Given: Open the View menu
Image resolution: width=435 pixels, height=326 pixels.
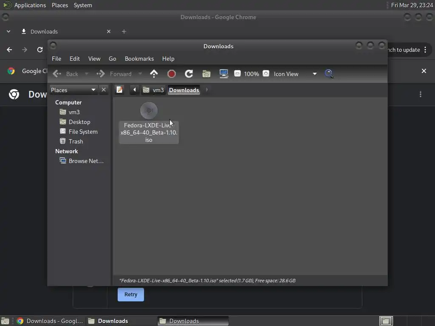Looking at the screenshot, I should coord(94,59).
